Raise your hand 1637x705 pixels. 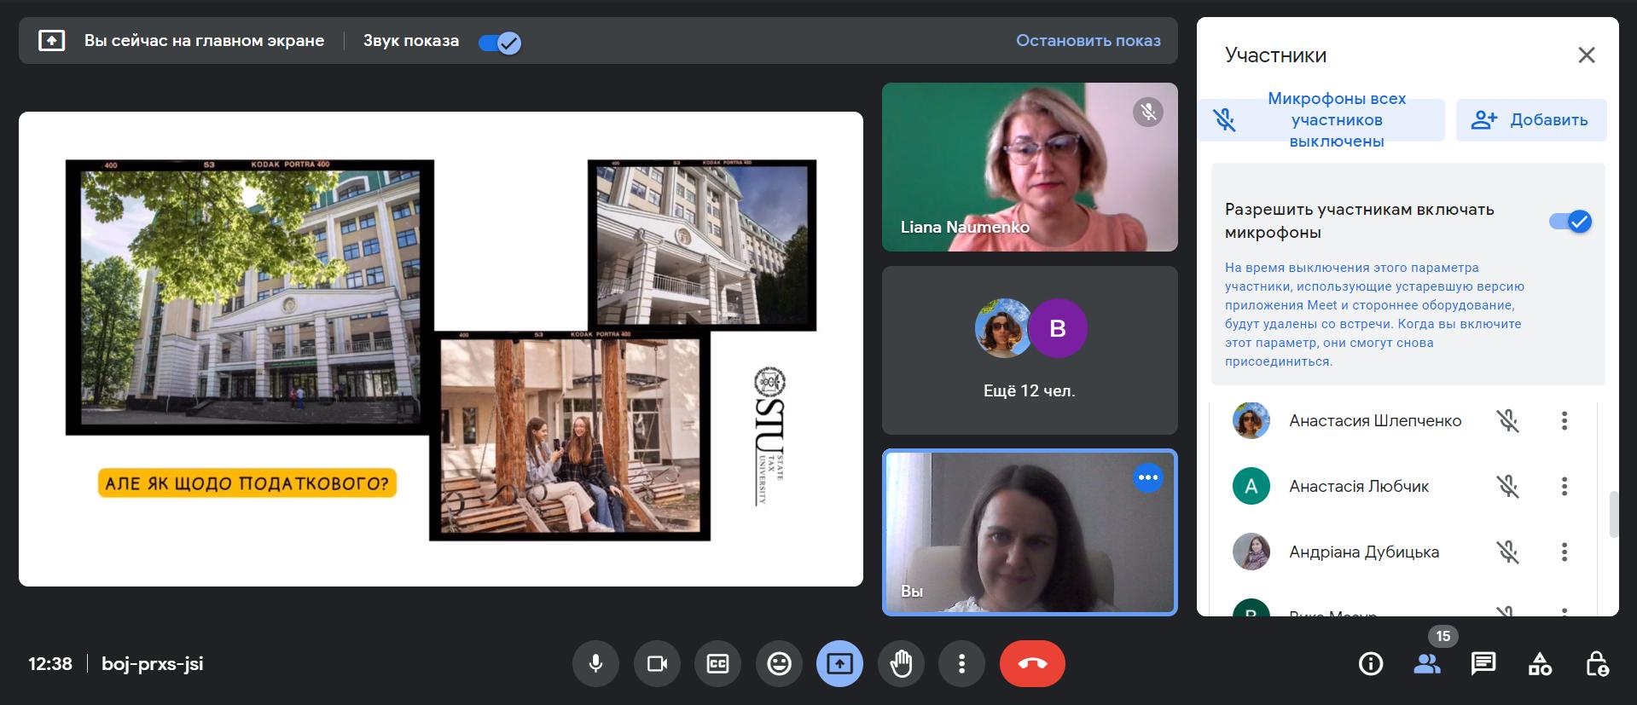901,663
